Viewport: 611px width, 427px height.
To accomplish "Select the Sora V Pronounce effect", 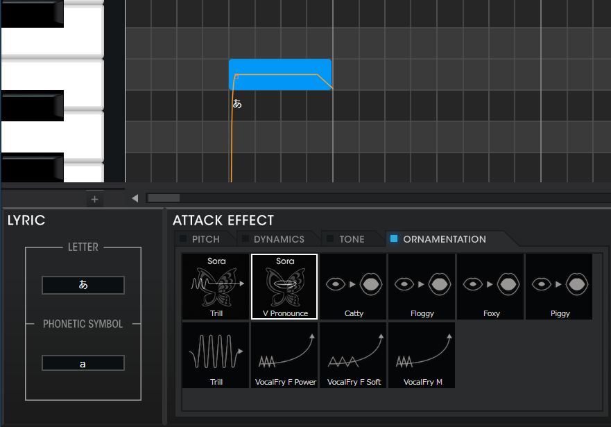I will point(284,287).
